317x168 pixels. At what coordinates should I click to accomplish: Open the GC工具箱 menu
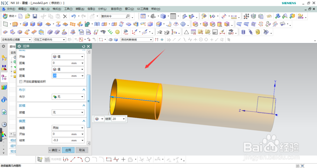coord(143,9)
